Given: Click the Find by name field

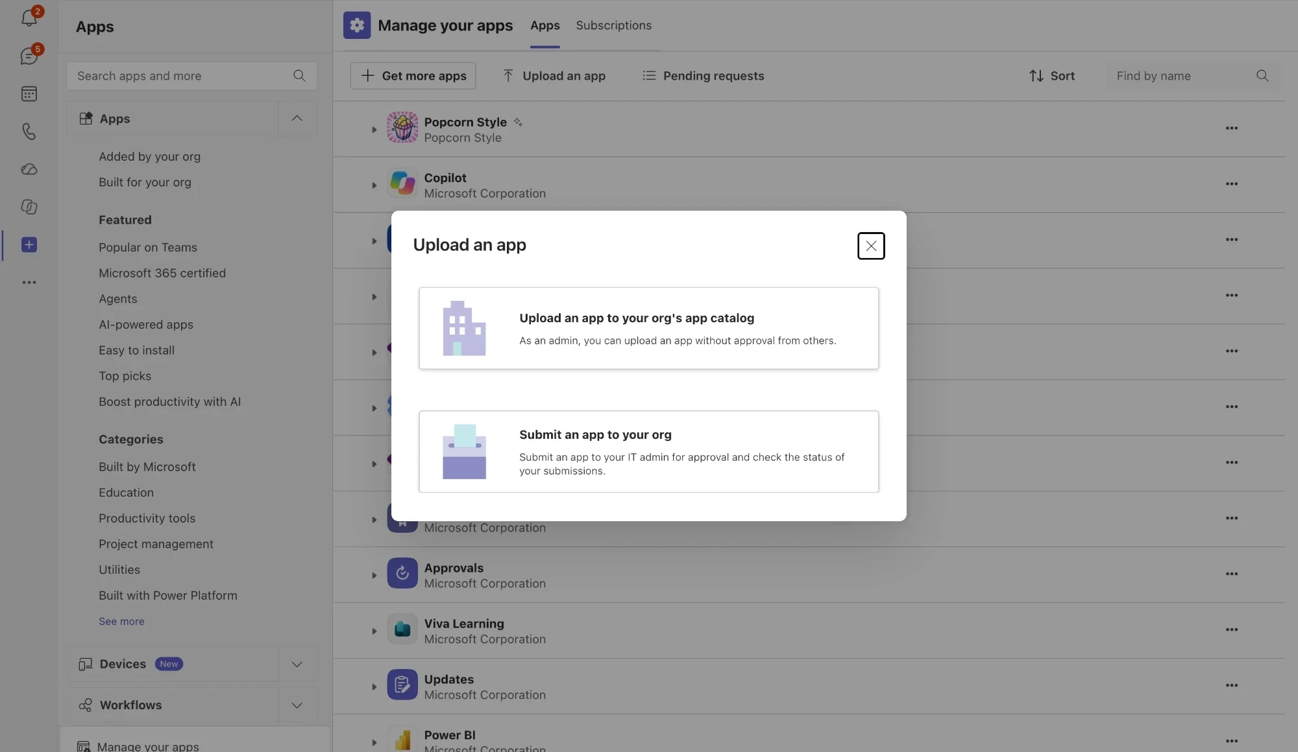Looking at the screenshot, I should 1193,76.
